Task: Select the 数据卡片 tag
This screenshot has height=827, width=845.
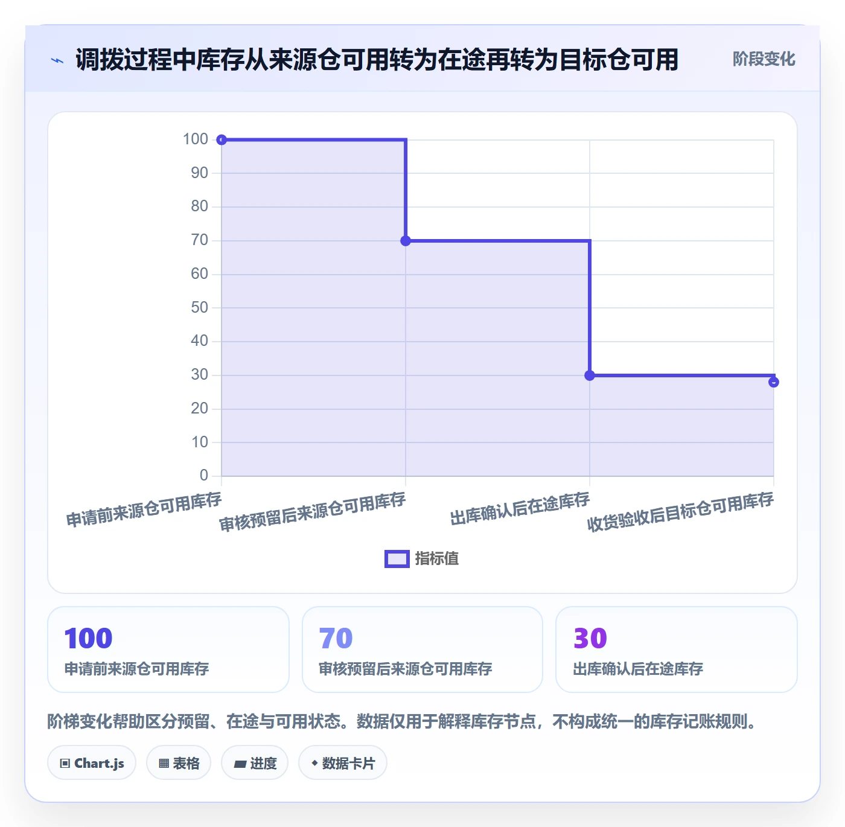Action: [x=343, y=763]
